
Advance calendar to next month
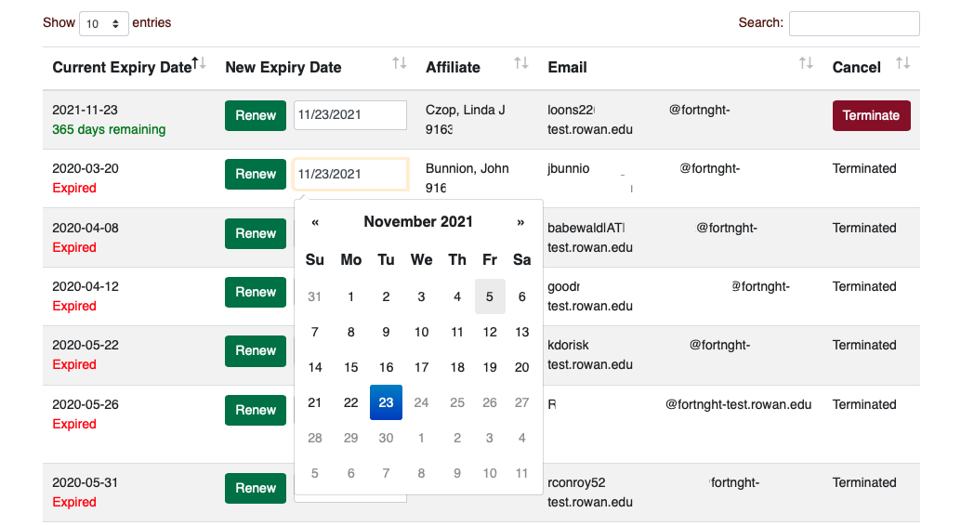(x=520, y=222)
